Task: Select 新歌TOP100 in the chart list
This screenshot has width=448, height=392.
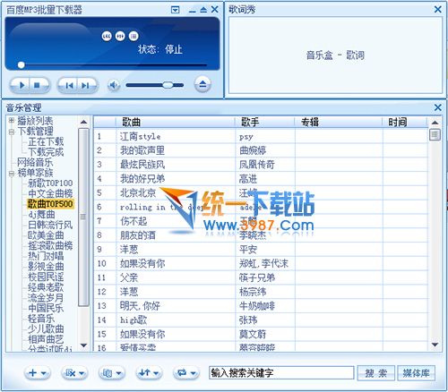Action: pyautogui.click(x=50, y=183)
